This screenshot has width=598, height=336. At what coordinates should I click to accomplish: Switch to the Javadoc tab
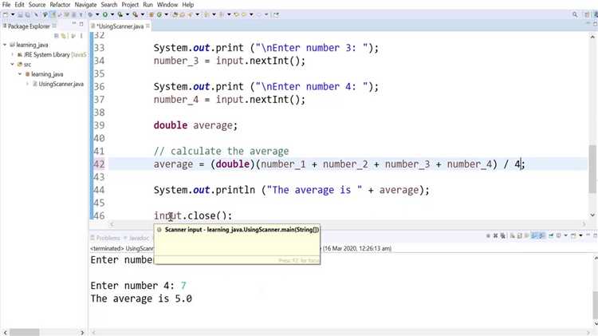(139, 238)
